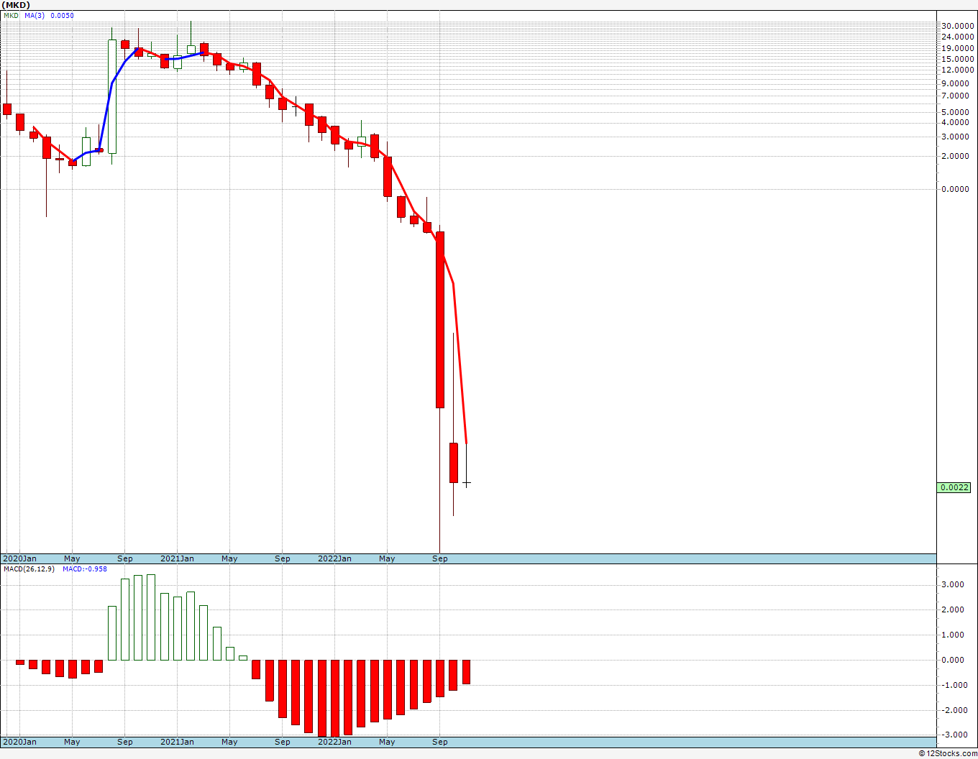Select the MKD series legend label

pyautogui.click(x=11, y=16)
